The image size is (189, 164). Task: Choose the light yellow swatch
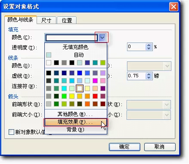[x=87, y=88]
